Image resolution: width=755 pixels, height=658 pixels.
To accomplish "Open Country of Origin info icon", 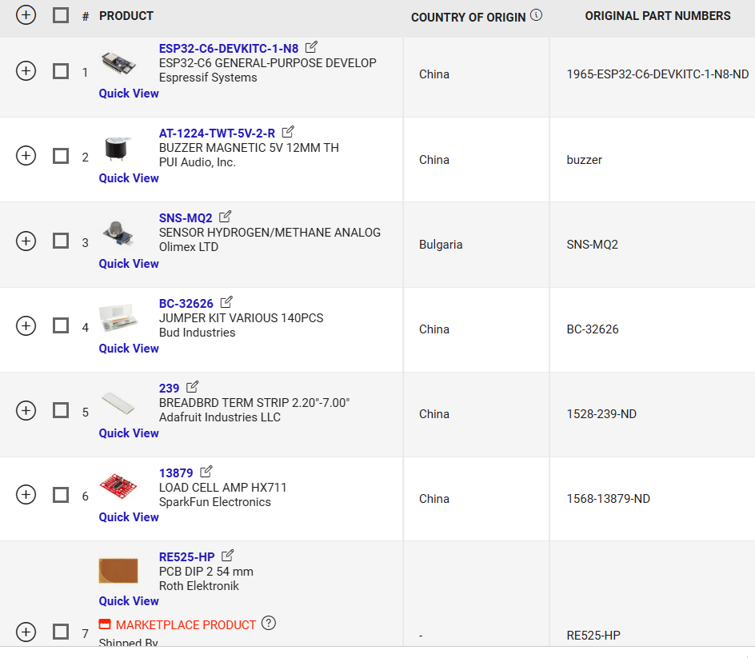I will tap(536, 15).
